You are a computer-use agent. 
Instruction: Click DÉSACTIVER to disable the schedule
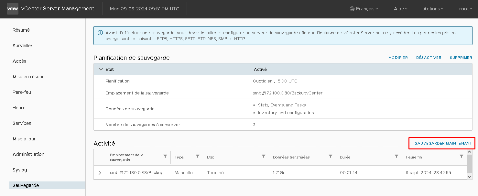pos(429,58)
